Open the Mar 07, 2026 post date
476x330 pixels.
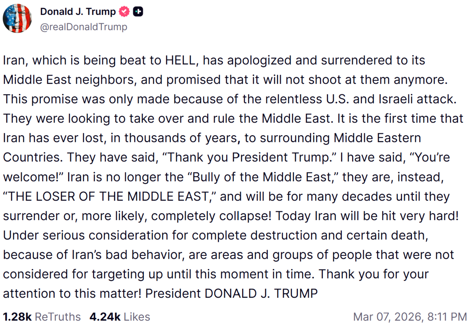point(387,317)
